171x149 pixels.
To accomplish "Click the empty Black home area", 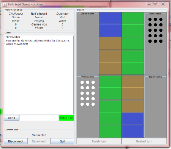I will (155, 108).
